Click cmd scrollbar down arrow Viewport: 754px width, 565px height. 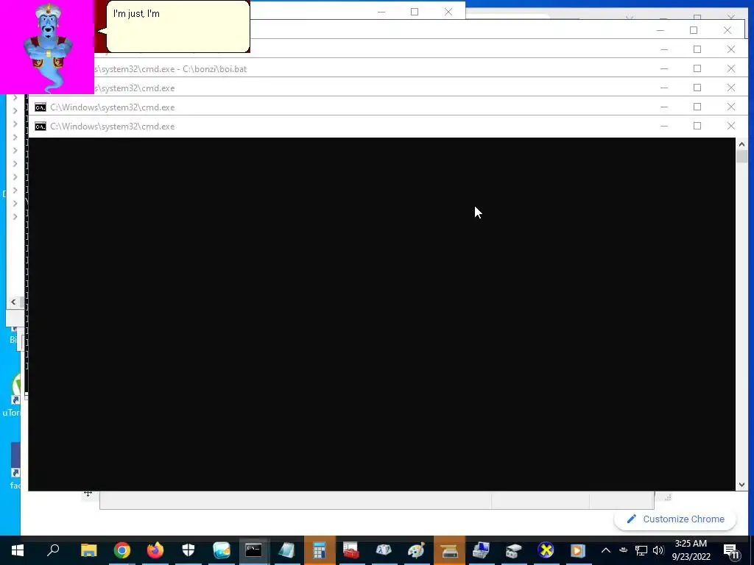point(741,485)
